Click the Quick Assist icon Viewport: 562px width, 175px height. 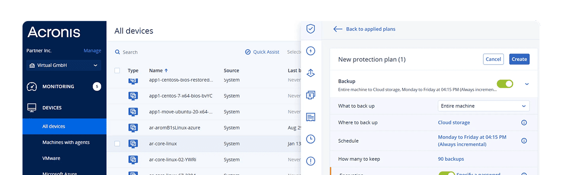coord(248,52)
